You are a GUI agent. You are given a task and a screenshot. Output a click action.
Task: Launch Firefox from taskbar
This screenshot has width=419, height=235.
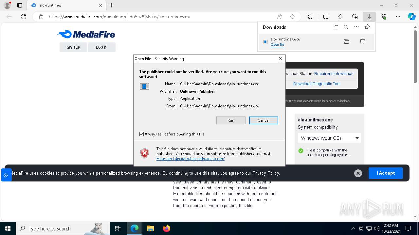point(166,228)
